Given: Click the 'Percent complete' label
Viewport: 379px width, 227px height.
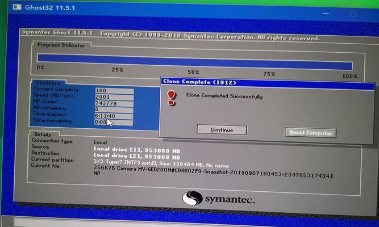Looking at the screenshot, I should (x=56, y=89).
